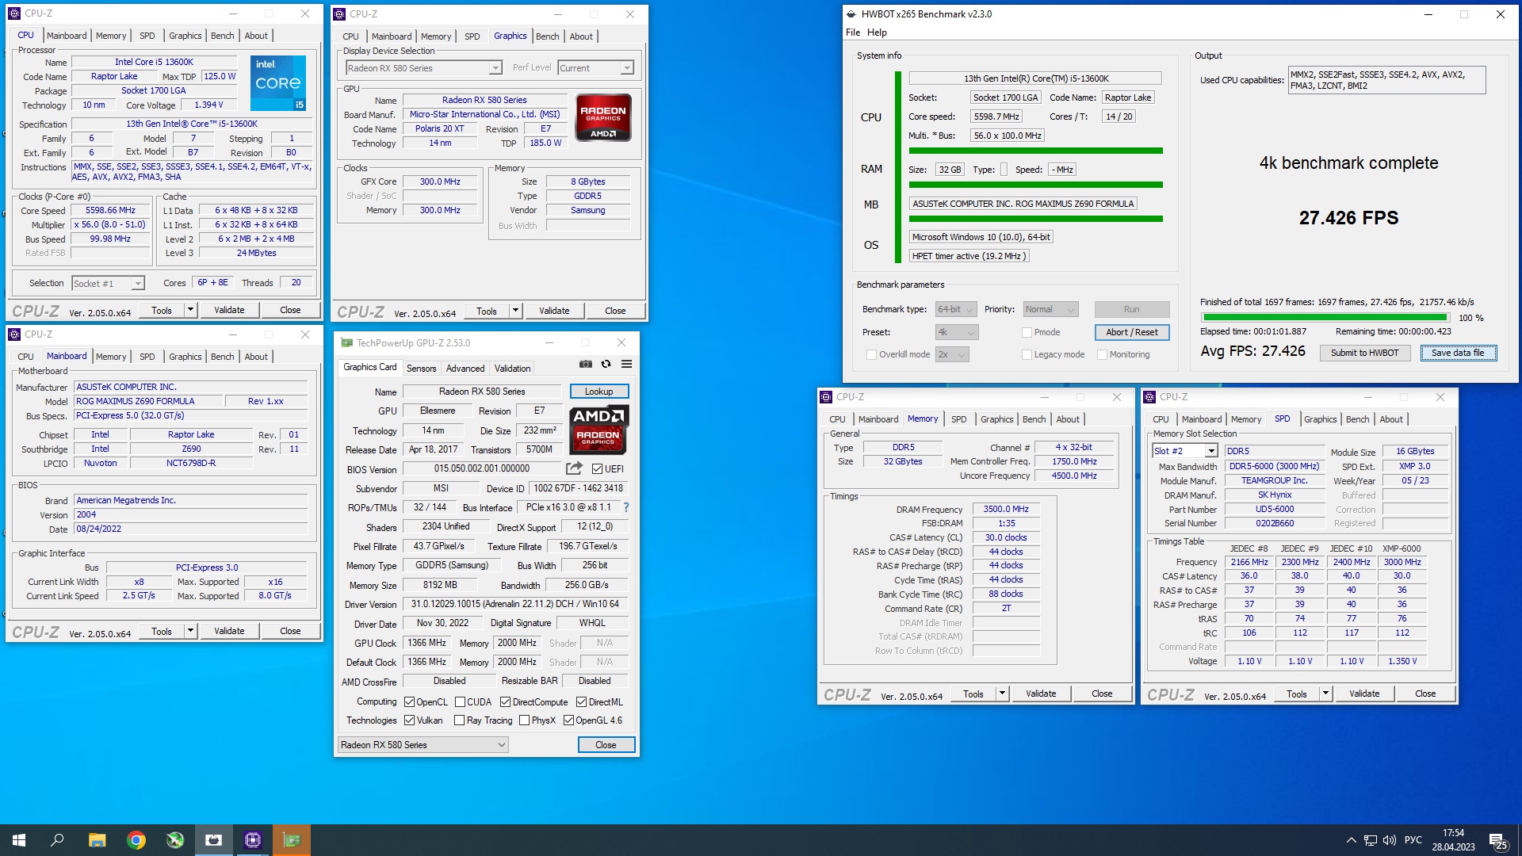Open the Socket #1 selection dropdown
Screen dimensions: 1522x856
click(x=108, y=284)
